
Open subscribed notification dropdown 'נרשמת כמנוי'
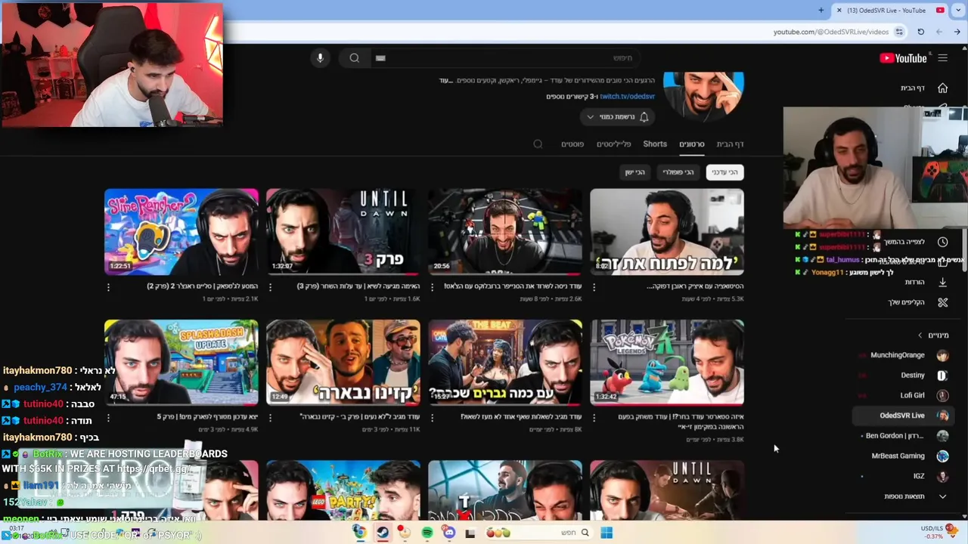point(618,116)
